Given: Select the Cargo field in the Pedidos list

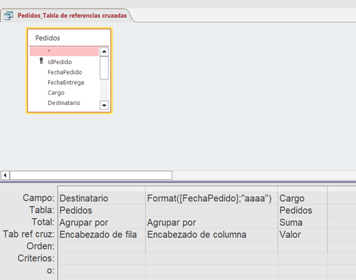Looking at the screenshot, I should [x=56, y=93].
